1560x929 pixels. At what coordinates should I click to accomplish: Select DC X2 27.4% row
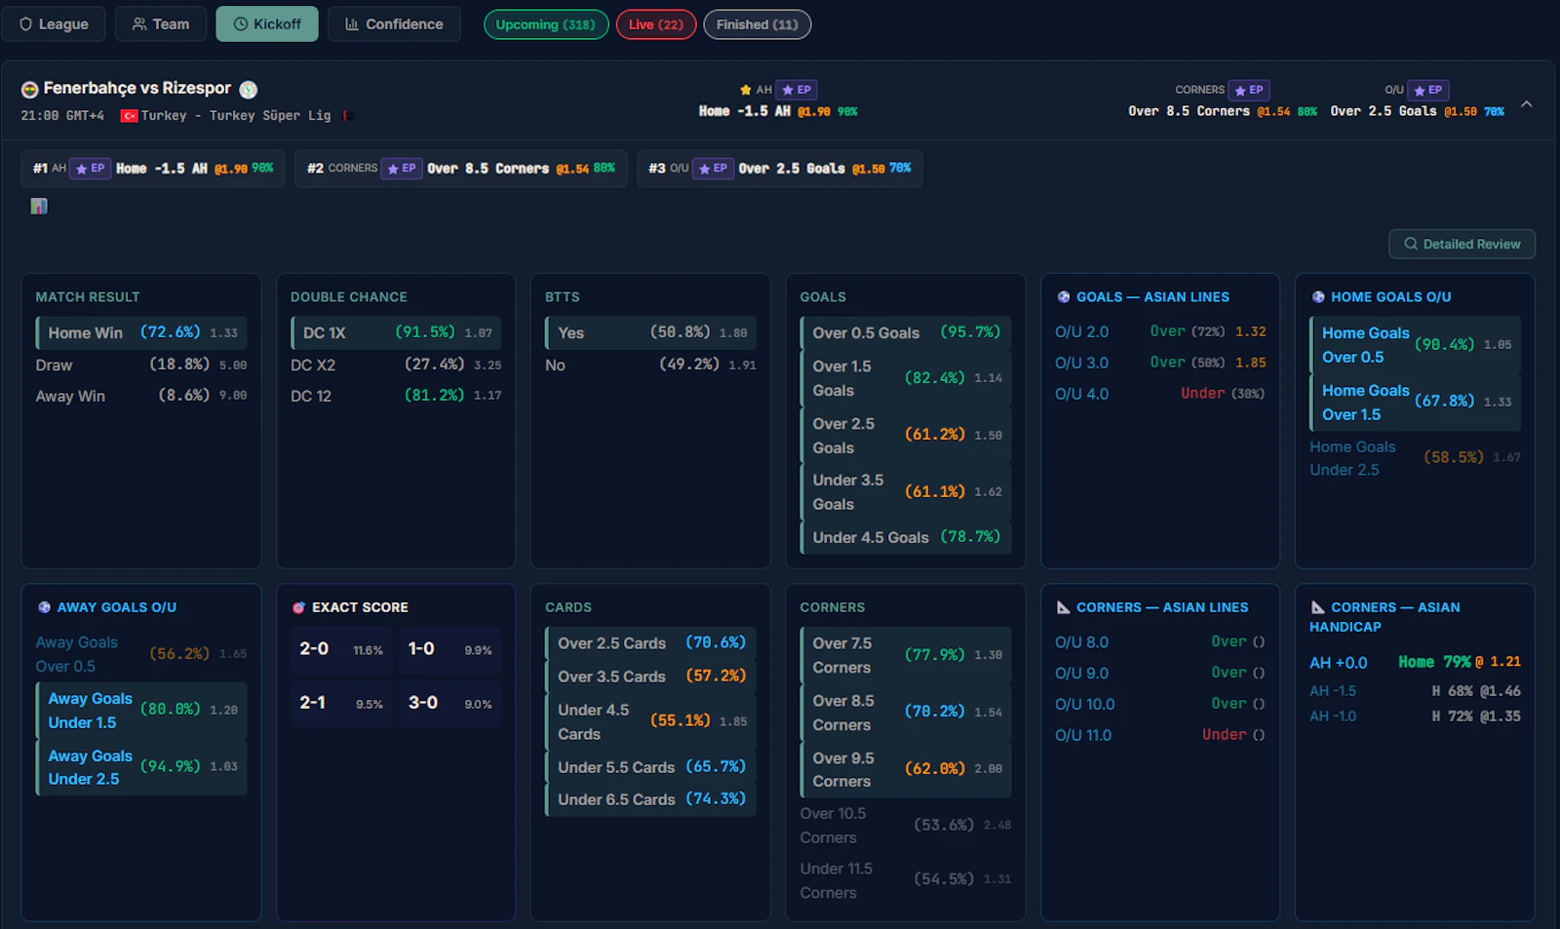[x=396, y=365]
